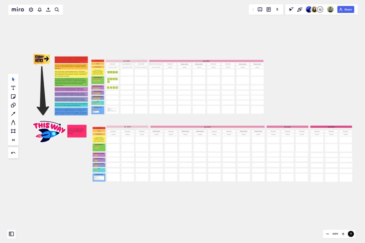365x243 pixels.
Task: Toggle the frames sidebar panel
Action: click(11, 234)
